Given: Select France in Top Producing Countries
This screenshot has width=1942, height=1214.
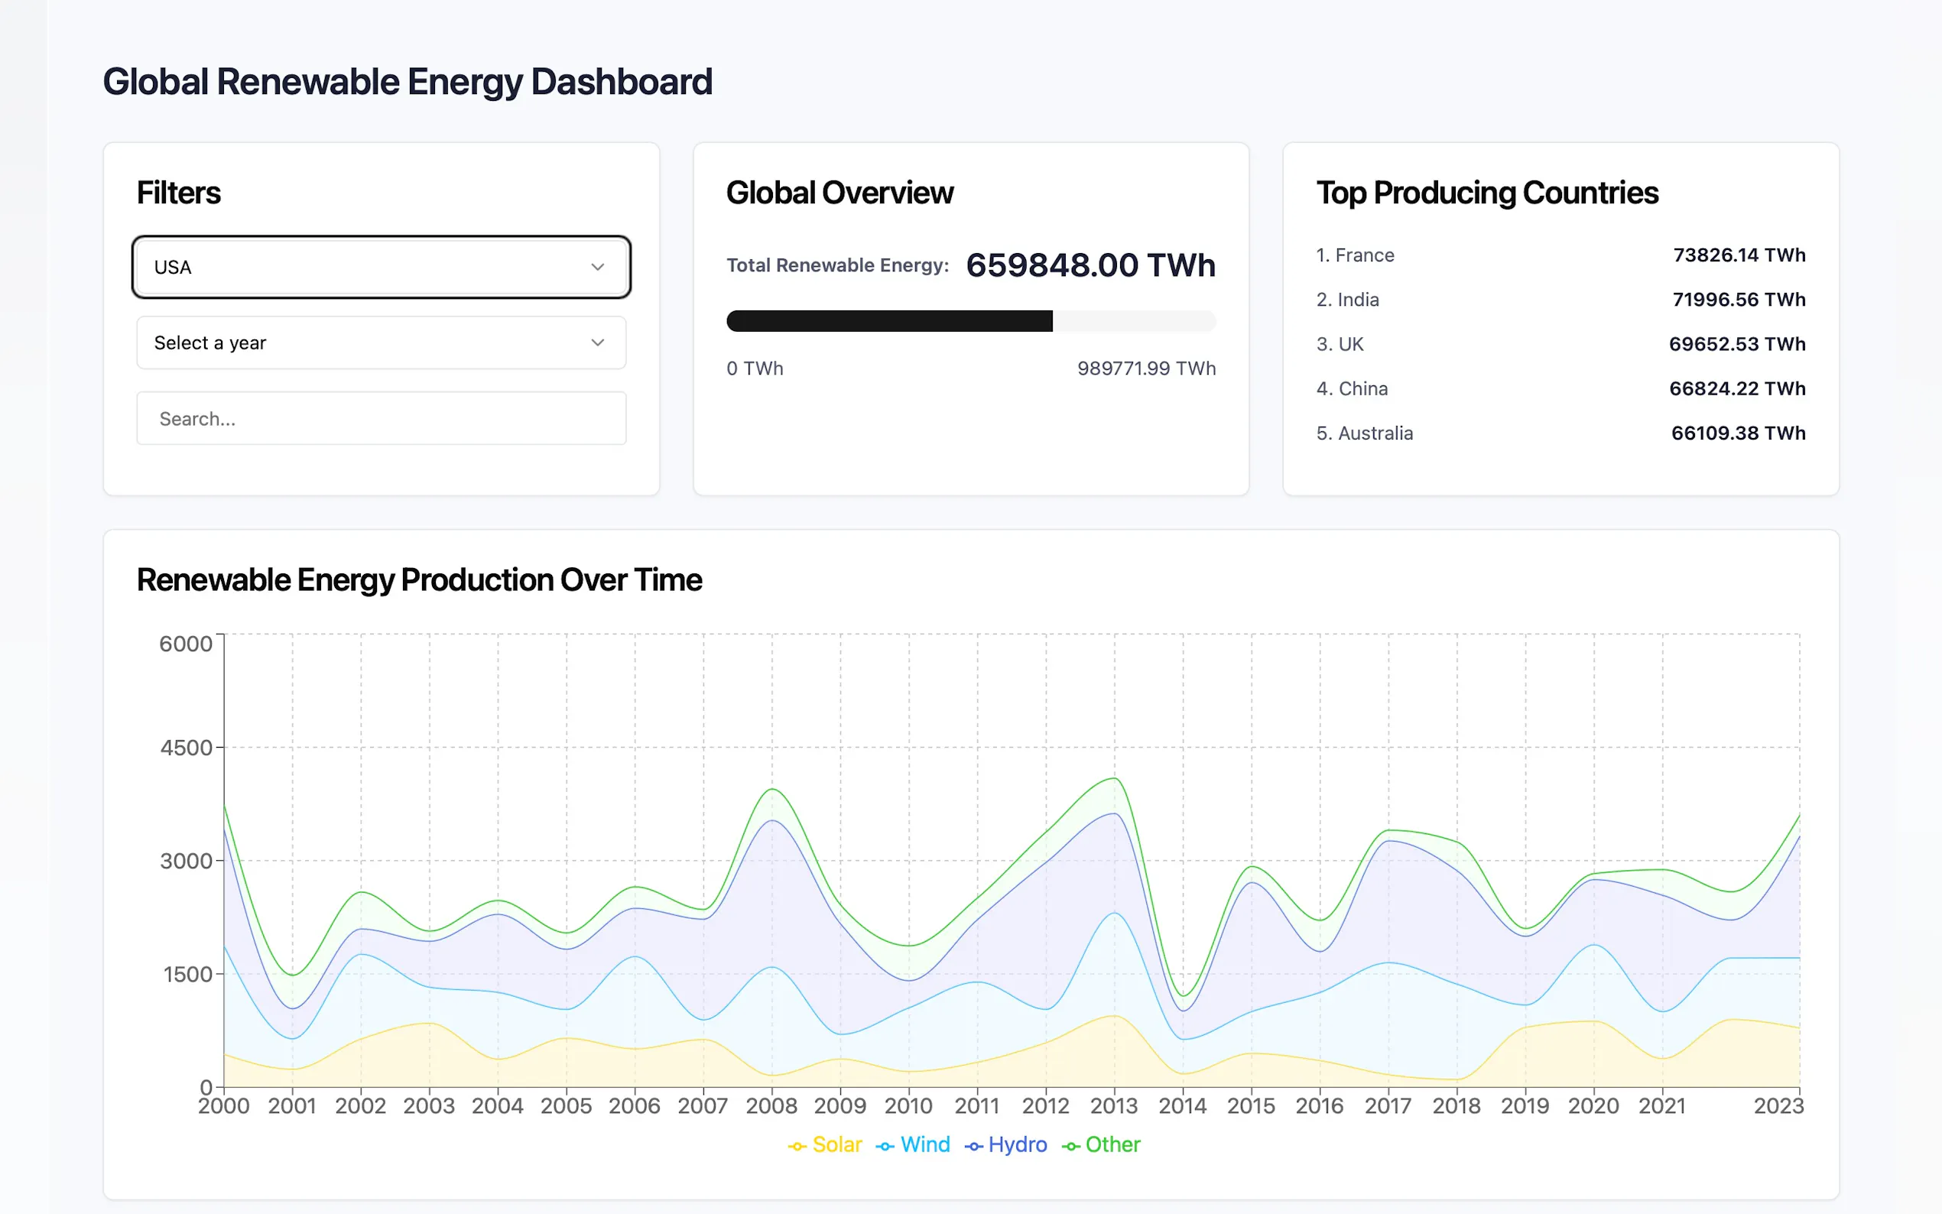Looking at the screenshot, I should (1363, 255).
